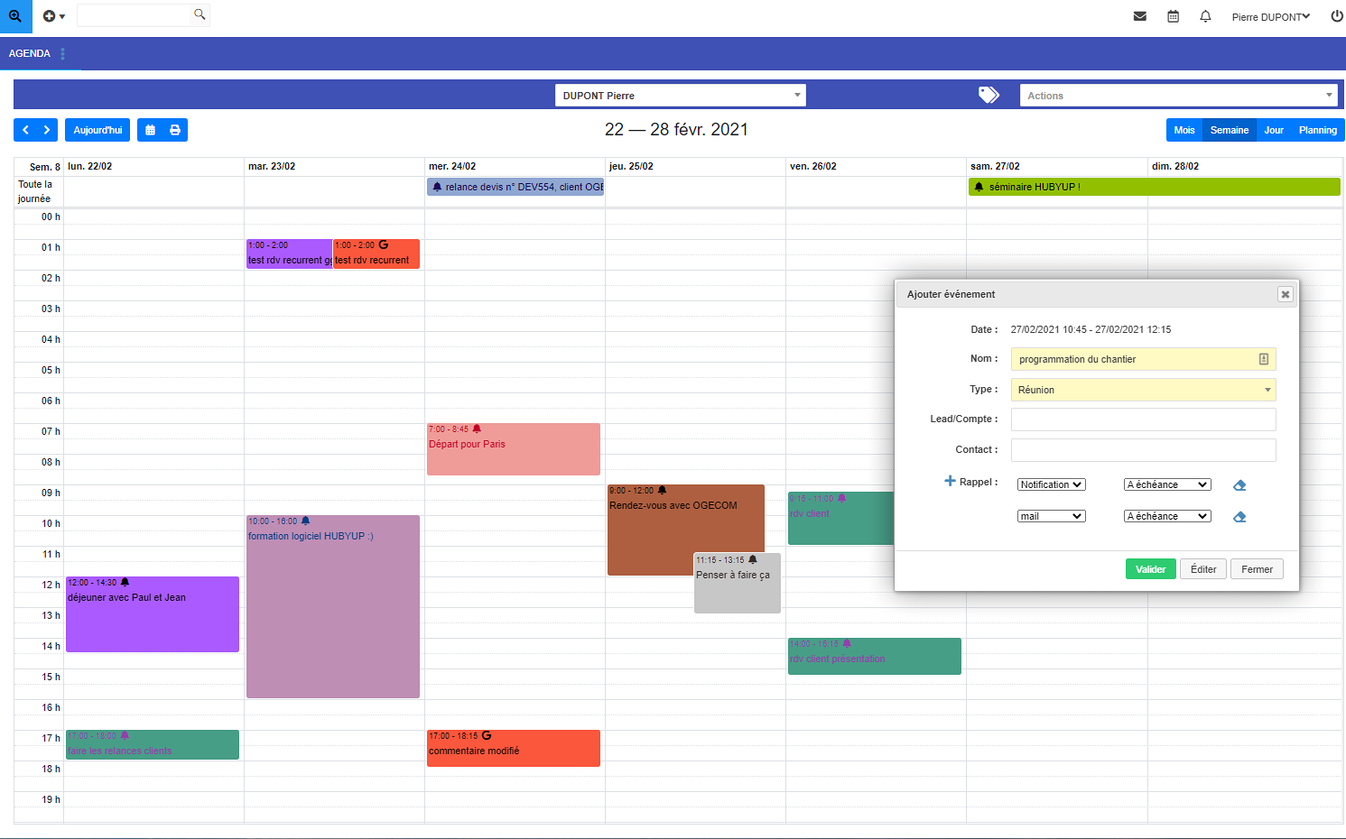Close the Ajouter événement dialog

[x=1286, y=294]
